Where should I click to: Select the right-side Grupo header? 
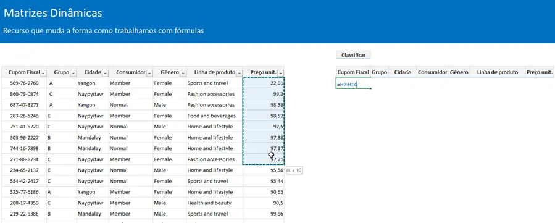(380, 72)
